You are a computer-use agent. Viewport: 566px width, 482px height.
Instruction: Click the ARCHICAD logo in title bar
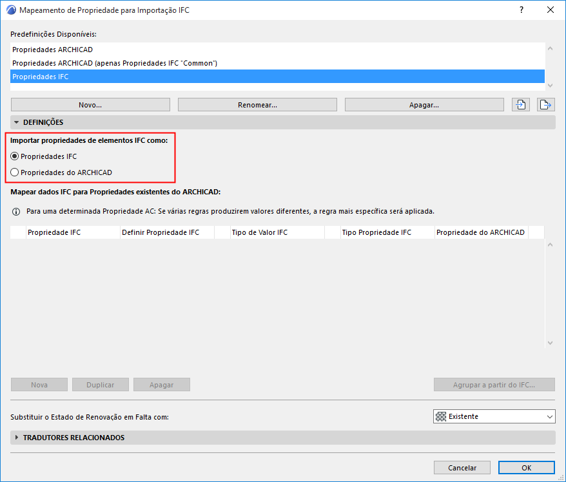tap(11, 10)
